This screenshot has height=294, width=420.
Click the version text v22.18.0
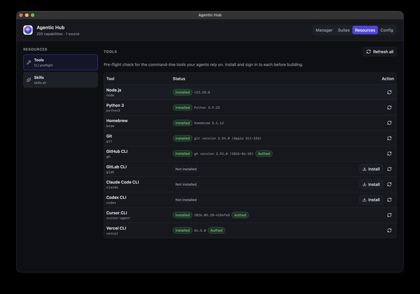click(202, 92)
